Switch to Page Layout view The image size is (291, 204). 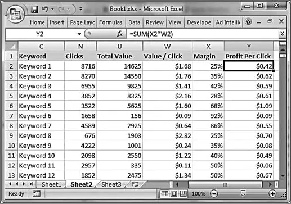174,193
